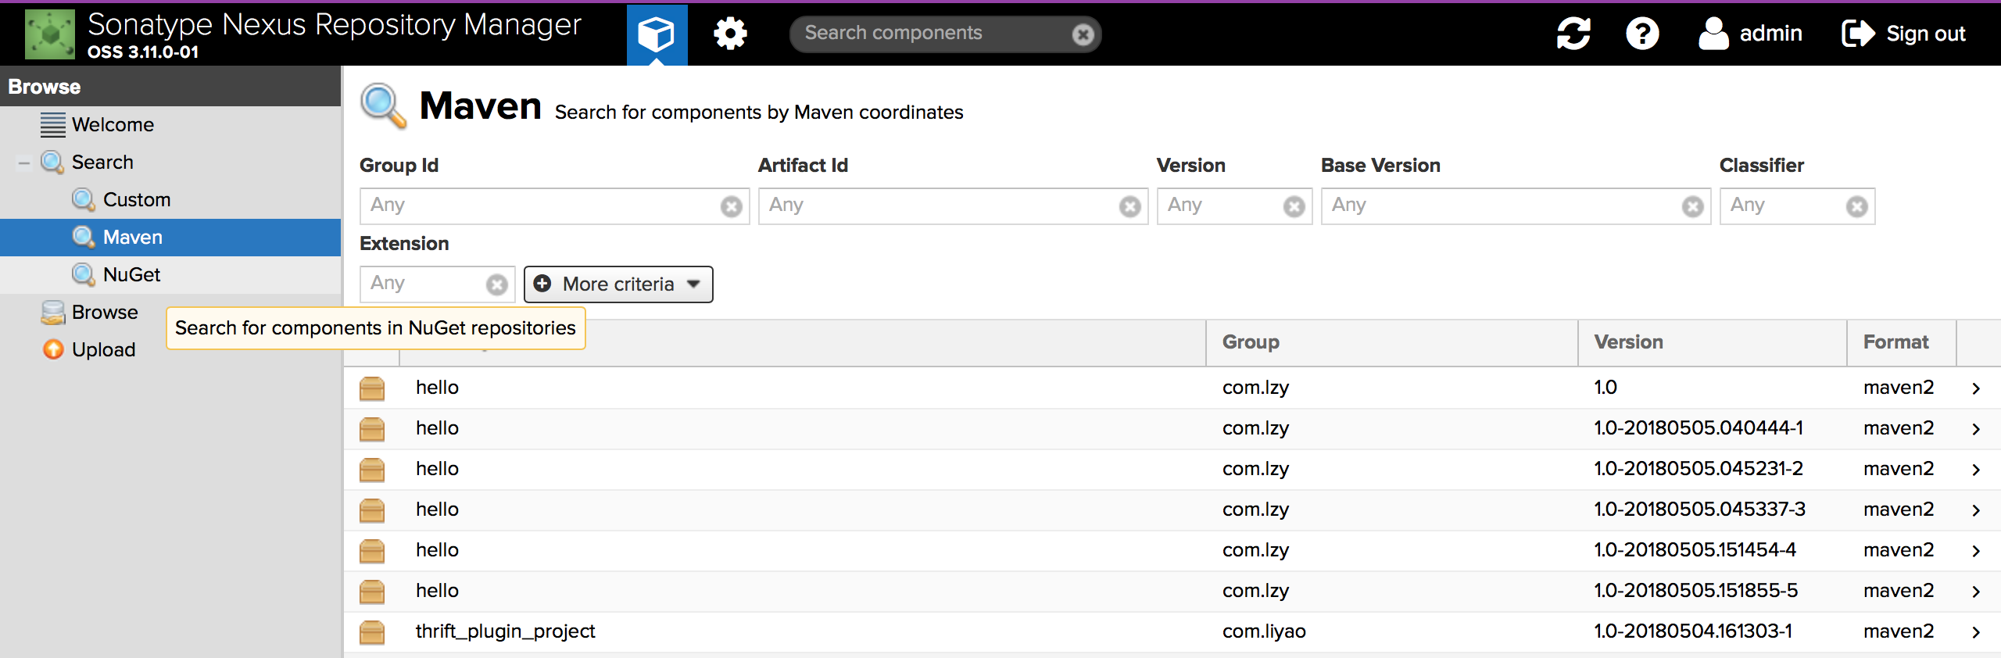
Task: Expand arrow for 1.0-20180505.151454-4 row
Action: tap(1976, 551)
